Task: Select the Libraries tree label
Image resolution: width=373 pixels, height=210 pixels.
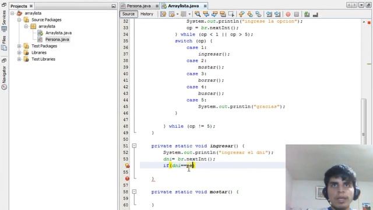Action: 39,52
